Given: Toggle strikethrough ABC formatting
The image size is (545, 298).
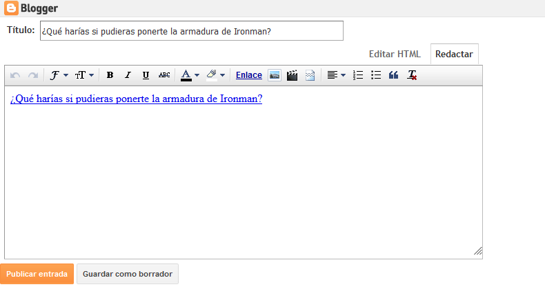Looking at the screenshot, I should coord(164,75).
